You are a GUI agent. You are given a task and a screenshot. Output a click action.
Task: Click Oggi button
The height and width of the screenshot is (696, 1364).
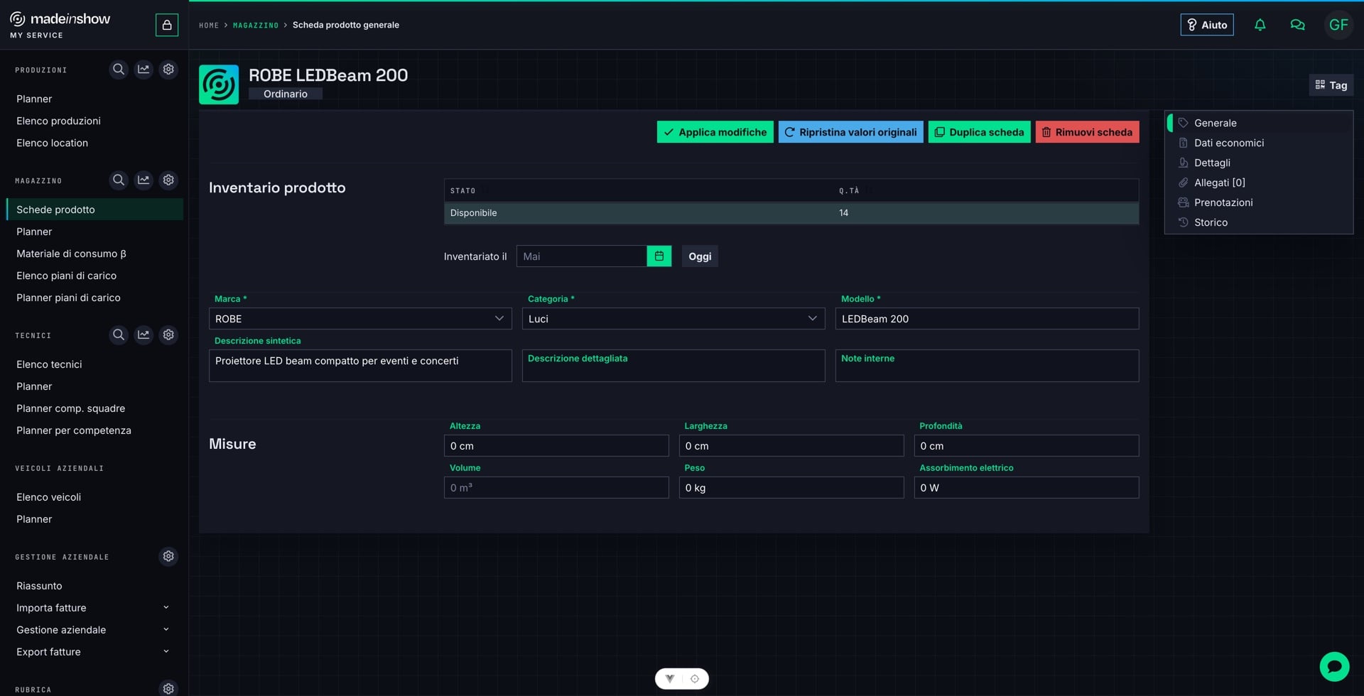[700, 256]
